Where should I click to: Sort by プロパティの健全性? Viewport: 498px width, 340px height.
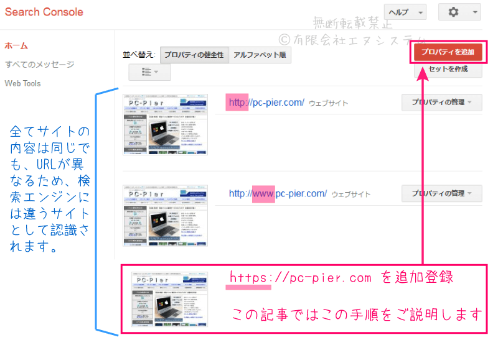(x=194, y=55)
